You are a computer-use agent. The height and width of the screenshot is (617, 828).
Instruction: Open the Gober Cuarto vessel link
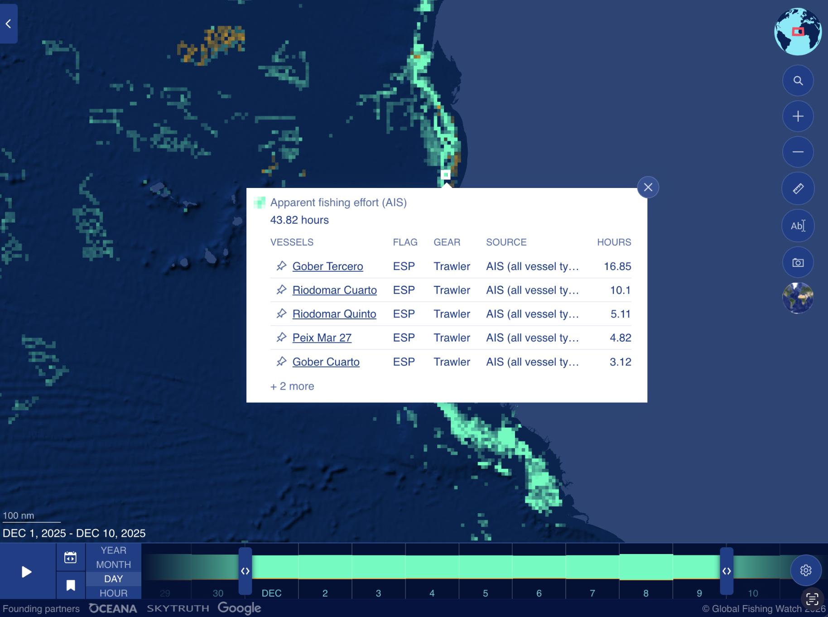[326, 362]
